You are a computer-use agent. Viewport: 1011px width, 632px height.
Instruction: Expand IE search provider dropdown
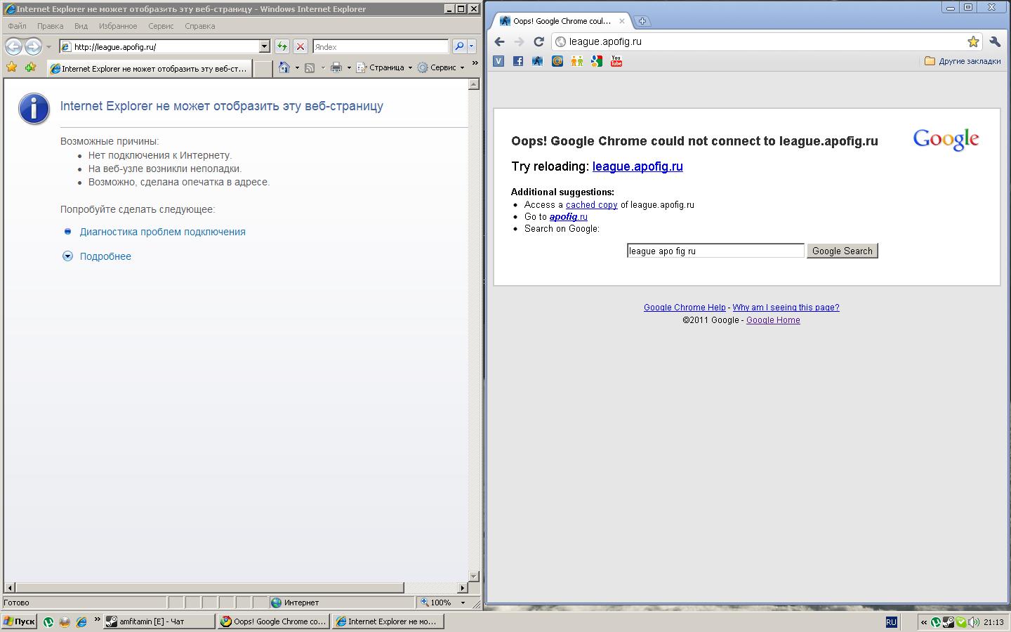[x=471, y=46]
